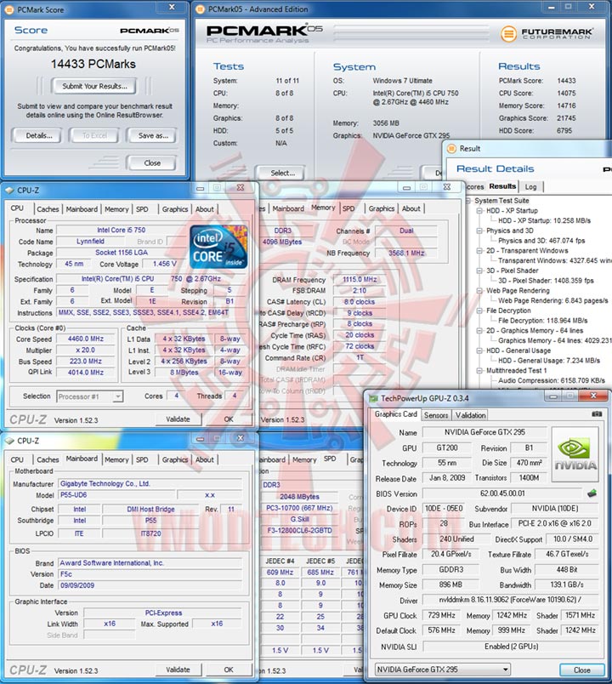Click the GPU-Z title bar icon
Image resolution: width=612 pixels, height=684 pixels.
pyautogui.click(x=373, y=398)
